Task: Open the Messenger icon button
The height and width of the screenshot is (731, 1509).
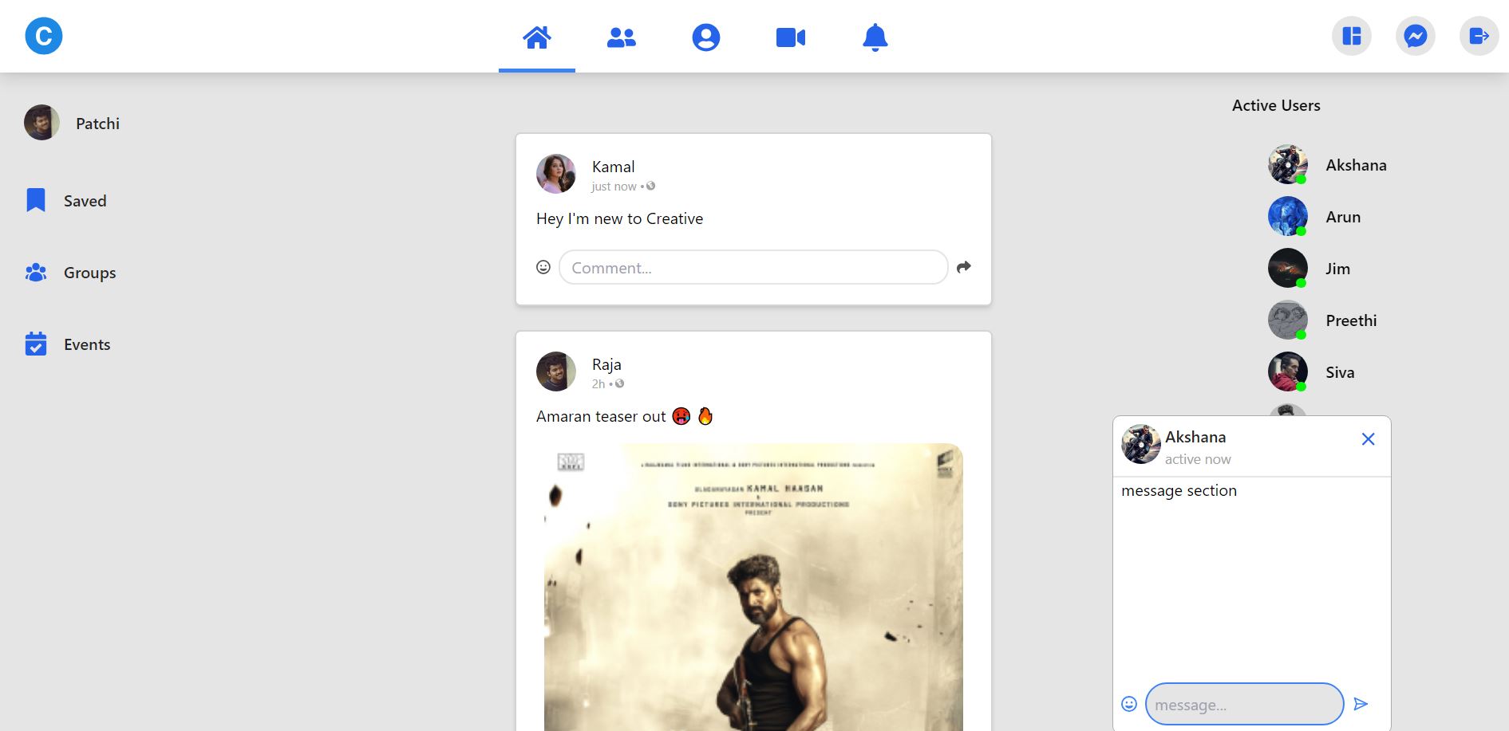Action: tap(1416, 36)
